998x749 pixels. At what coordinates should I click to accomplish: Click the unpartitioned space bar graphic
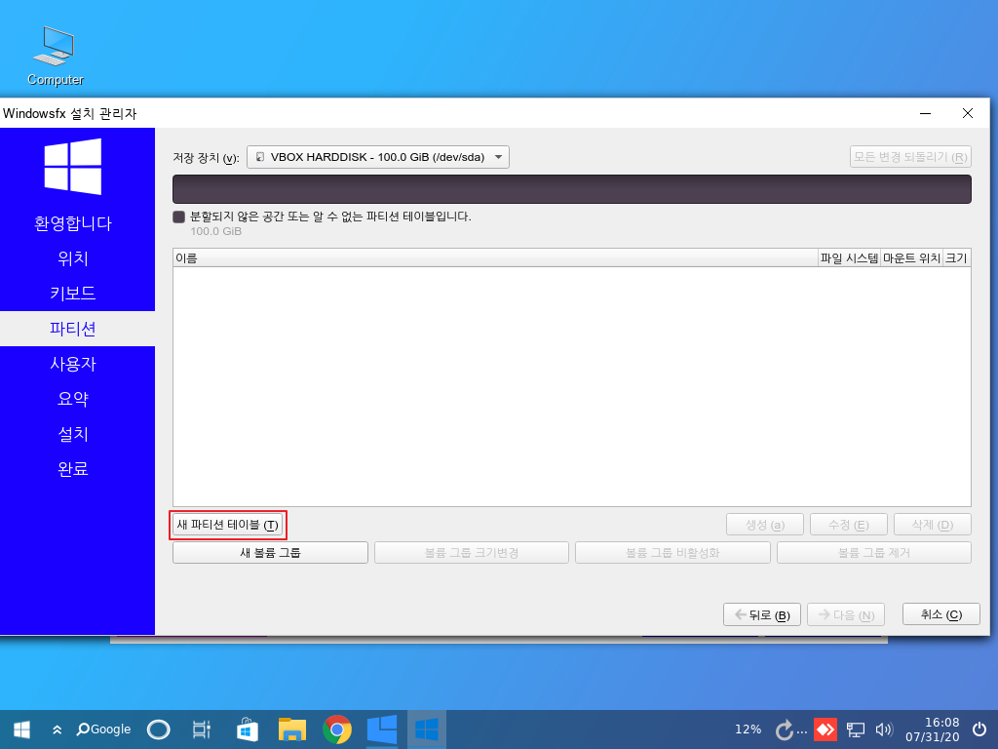point(571,189)
